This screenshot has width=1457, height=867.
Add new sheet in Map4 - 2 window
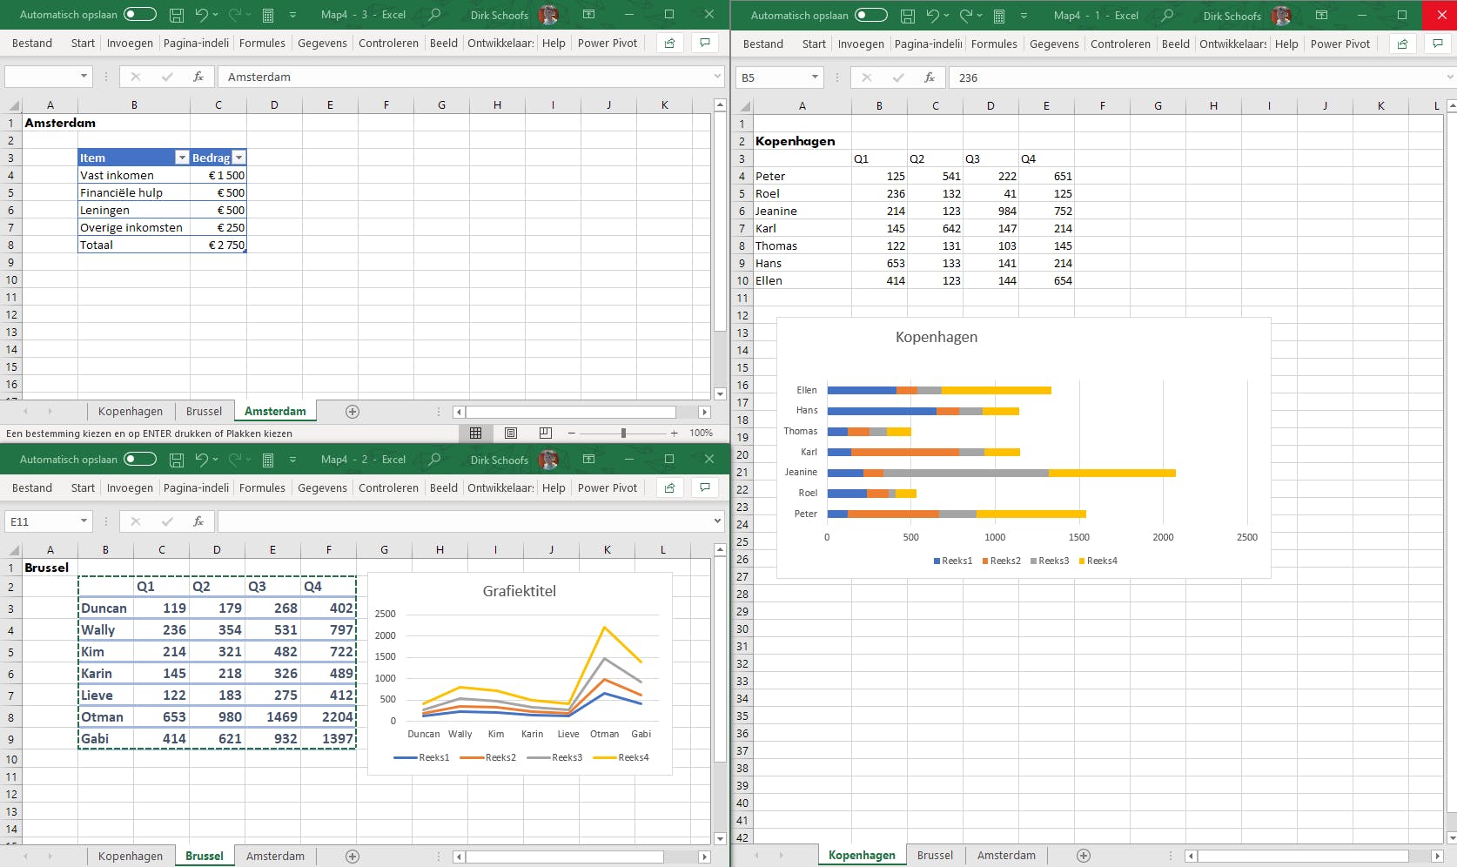point(352,857)
